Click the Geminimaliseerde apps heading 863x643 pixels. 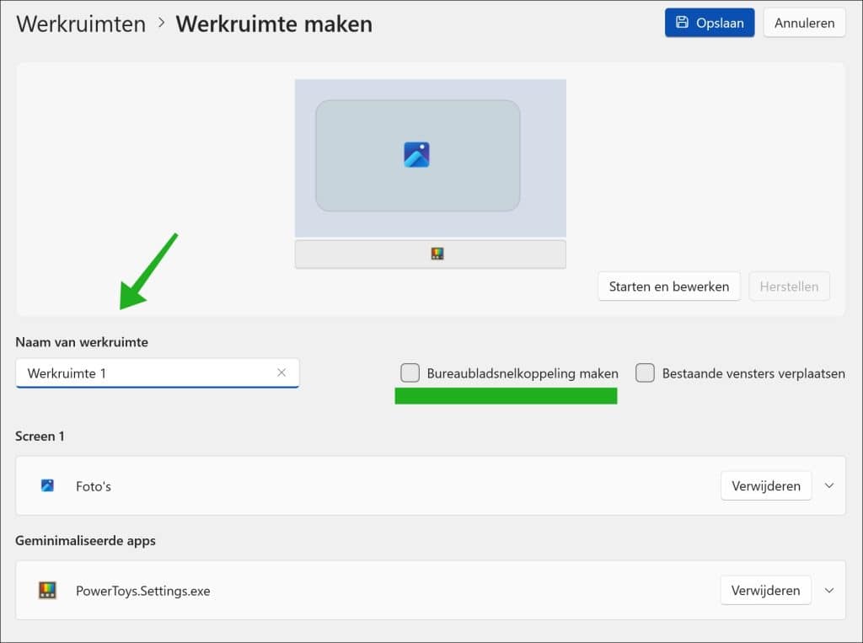click(85, 540)
